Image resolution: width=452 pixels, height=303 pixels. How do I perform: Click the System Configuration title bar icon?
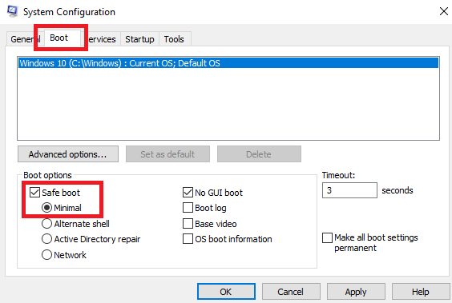click(x=12, y=11)
